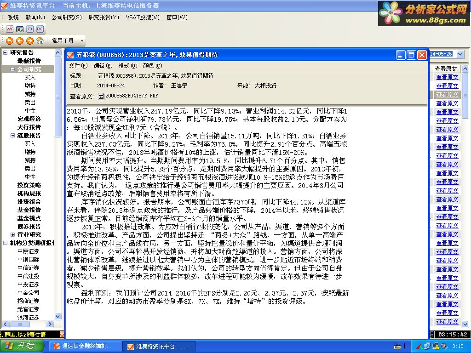471x353 pixels.
Task: Click the Windows 开始 start button
Action: click(23, 346)
